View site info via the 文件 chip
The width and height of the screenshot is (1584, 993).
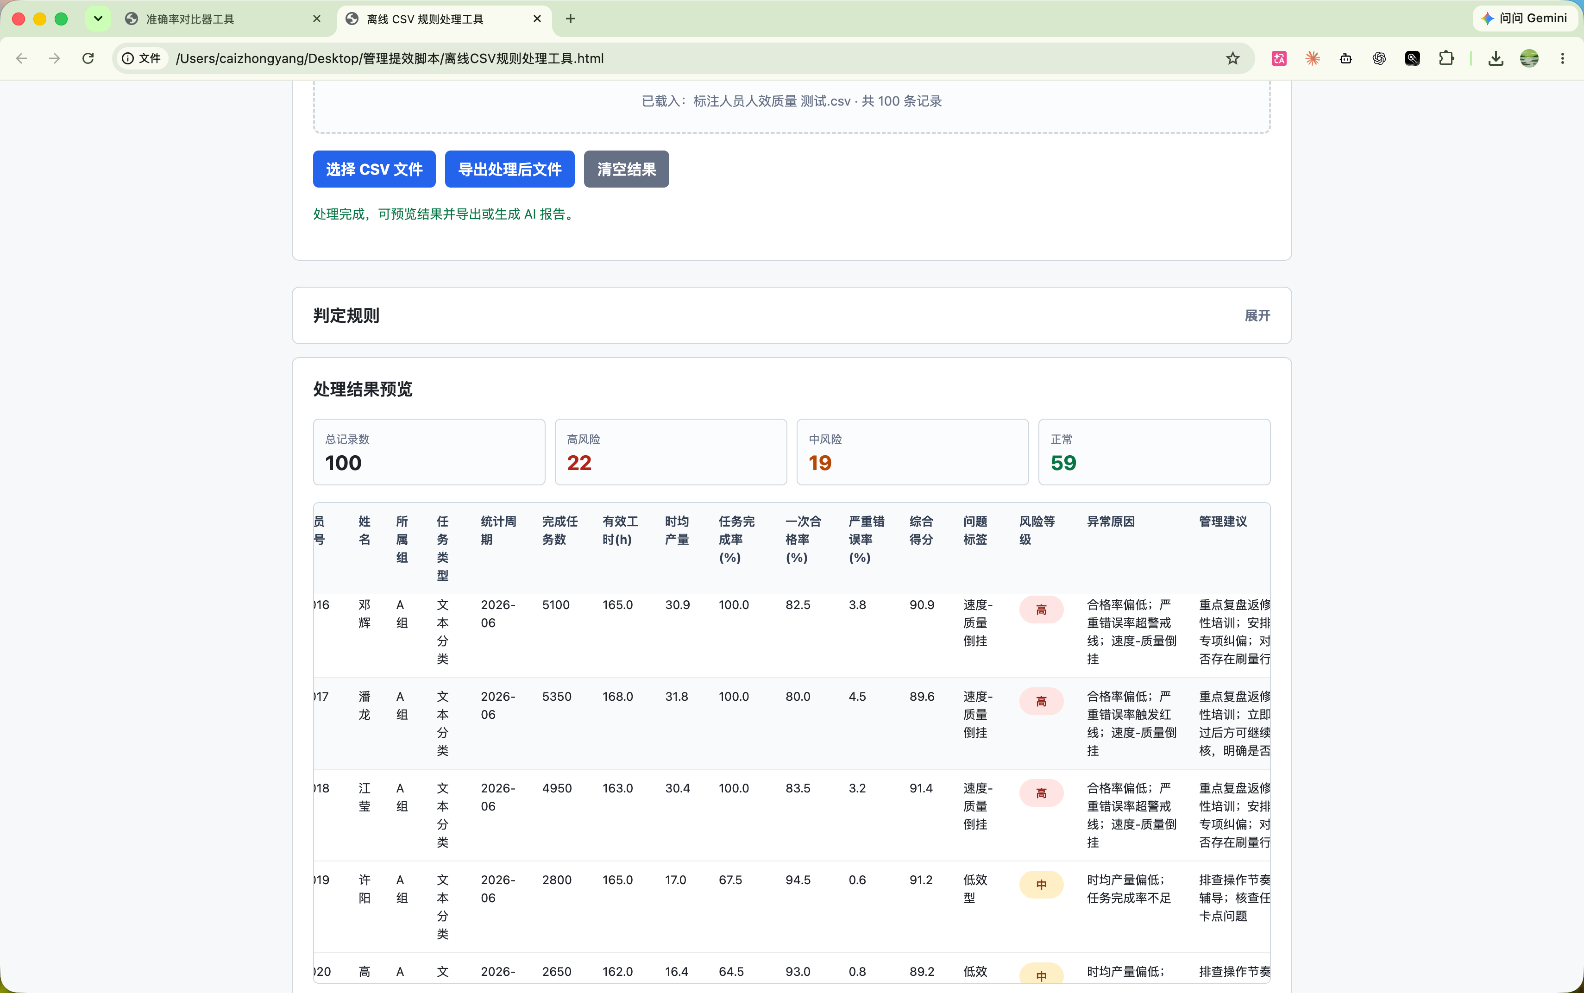point(142,58)
